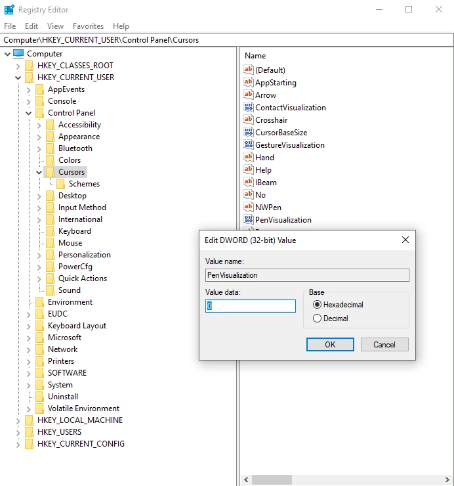Expand the Microsoft key
The height and width of the screenshot is (486, 454).
(x=28, y=338)
